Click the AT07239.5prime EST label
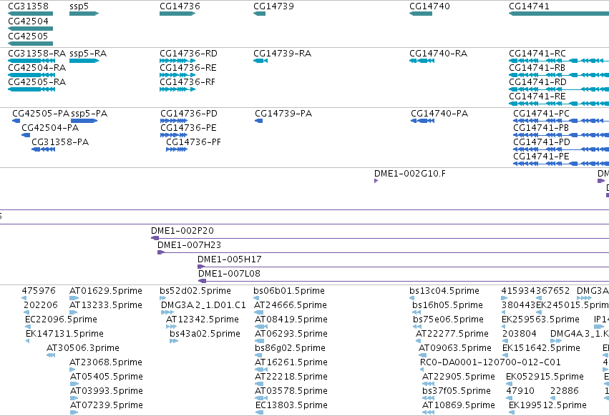This screenshot has width=609, height=416. (107, 405)
